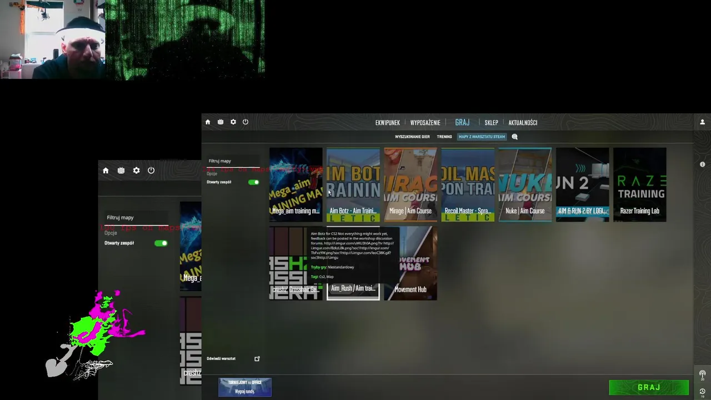Open the magnifier browse icon beside workshop tab

pyautogui.click(x=514, y=137)
